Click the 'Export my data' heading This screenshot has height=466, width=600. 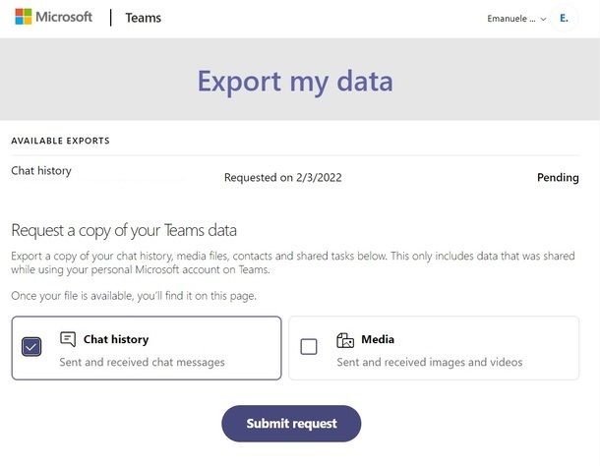295,82
